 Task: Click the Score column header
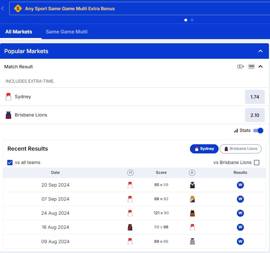coord(161,172)
